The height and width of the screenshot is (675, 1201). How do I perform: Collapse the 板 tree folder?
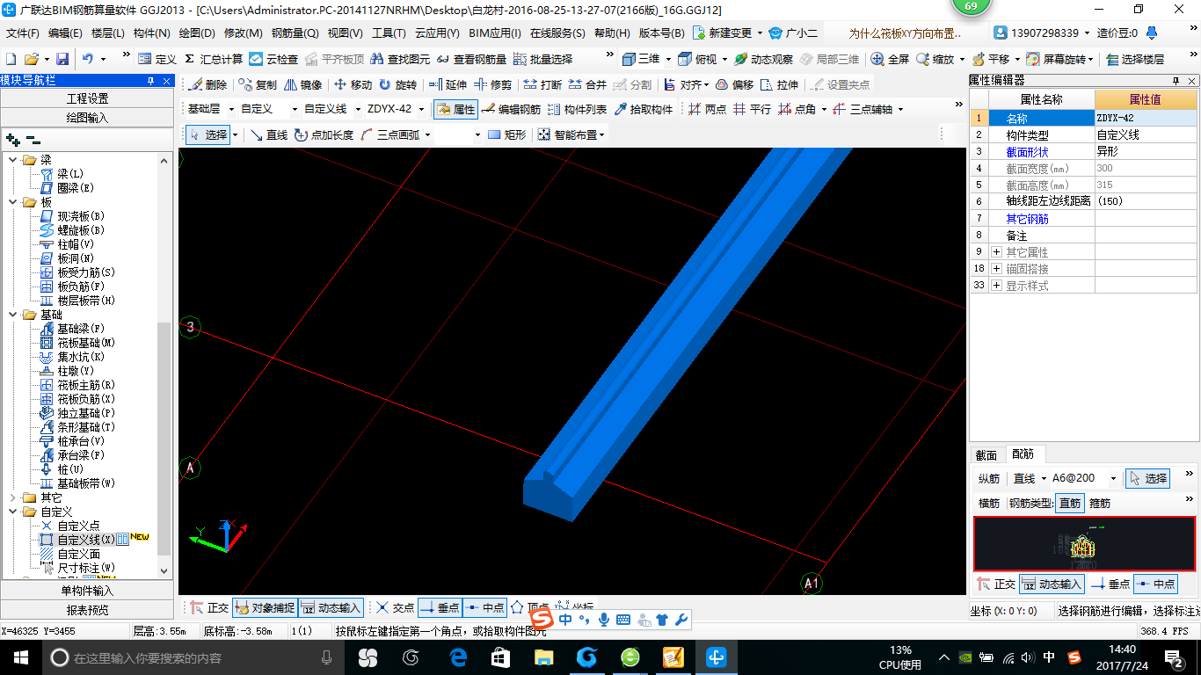click(x=13, y=202)
